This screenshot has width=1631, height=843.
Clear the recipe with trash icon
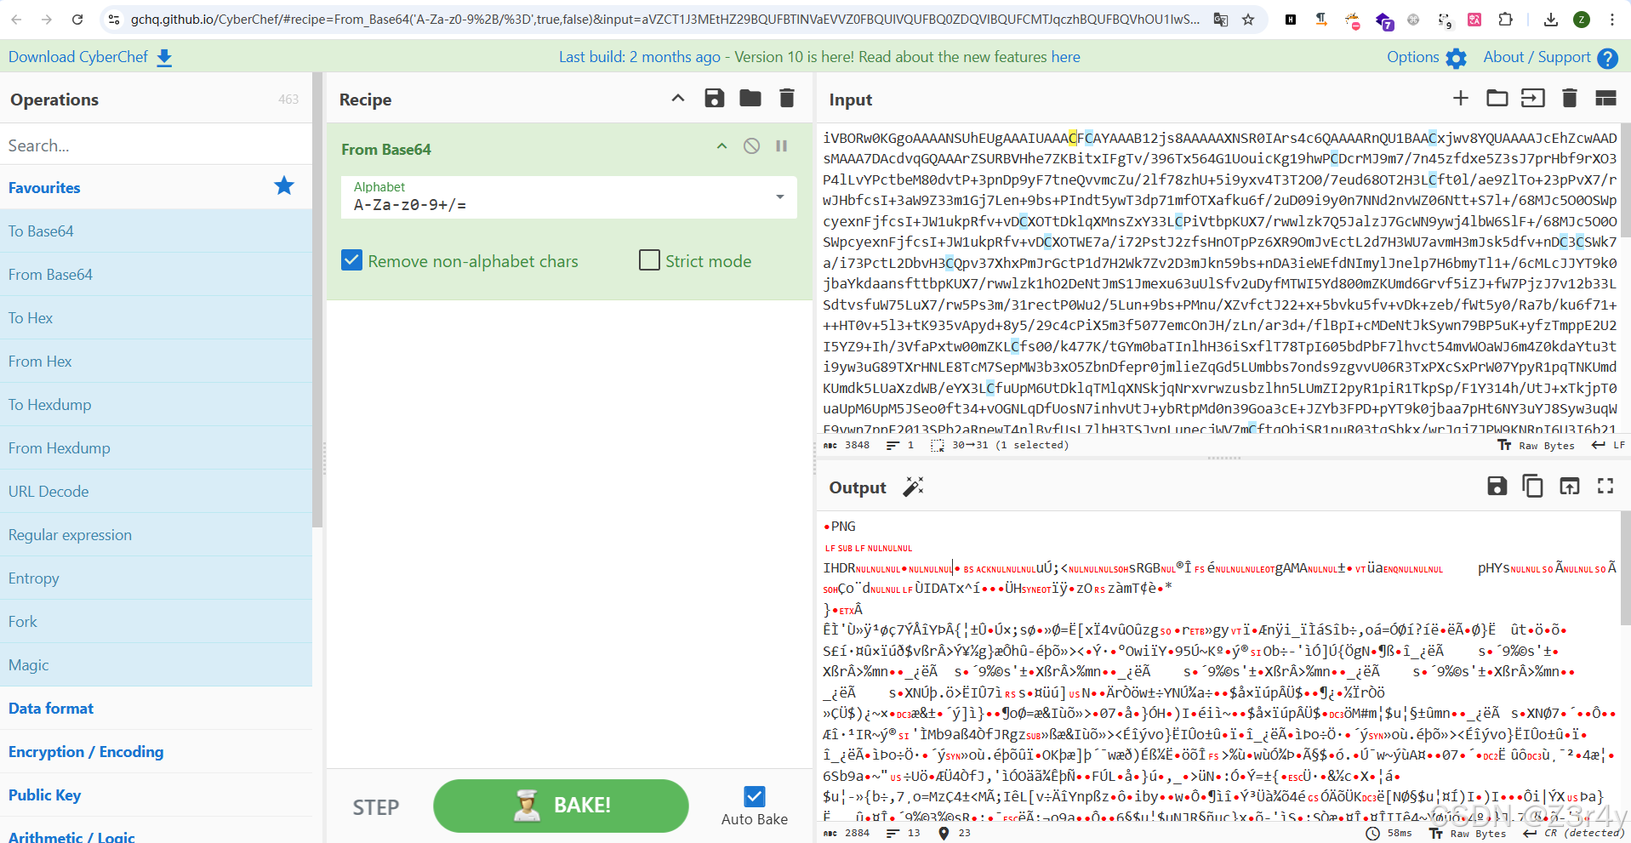click(787, 99)
